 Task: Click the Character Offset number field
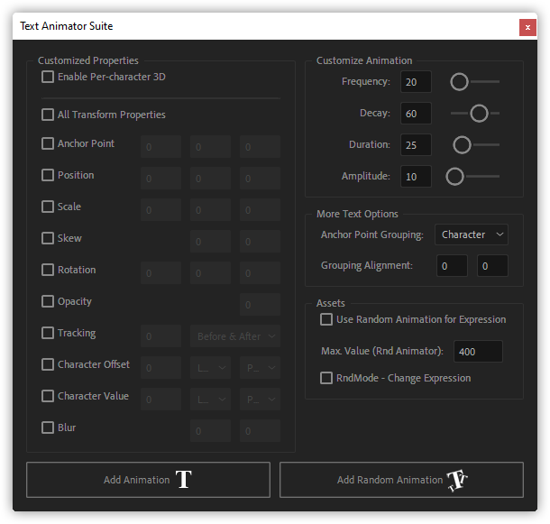pyautogui.click(x=161, y=368)
